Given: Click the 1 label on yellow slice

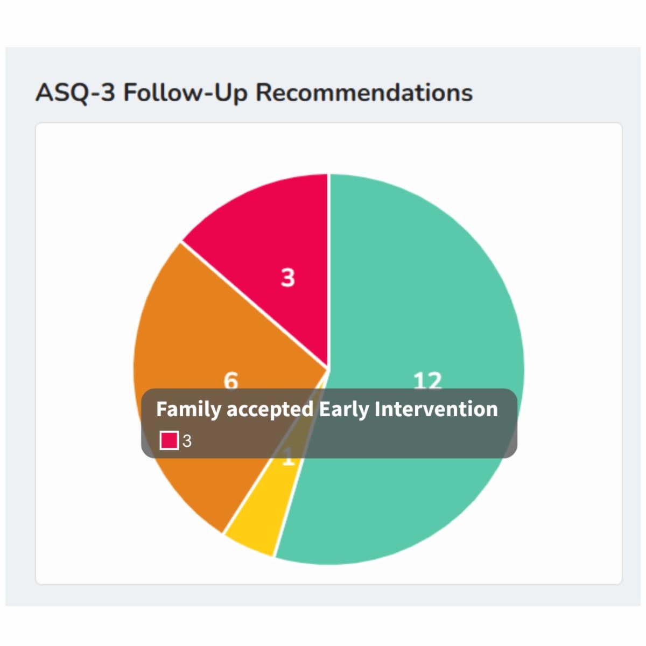Looking at the screenshot, I should click(x=289, y=460).
